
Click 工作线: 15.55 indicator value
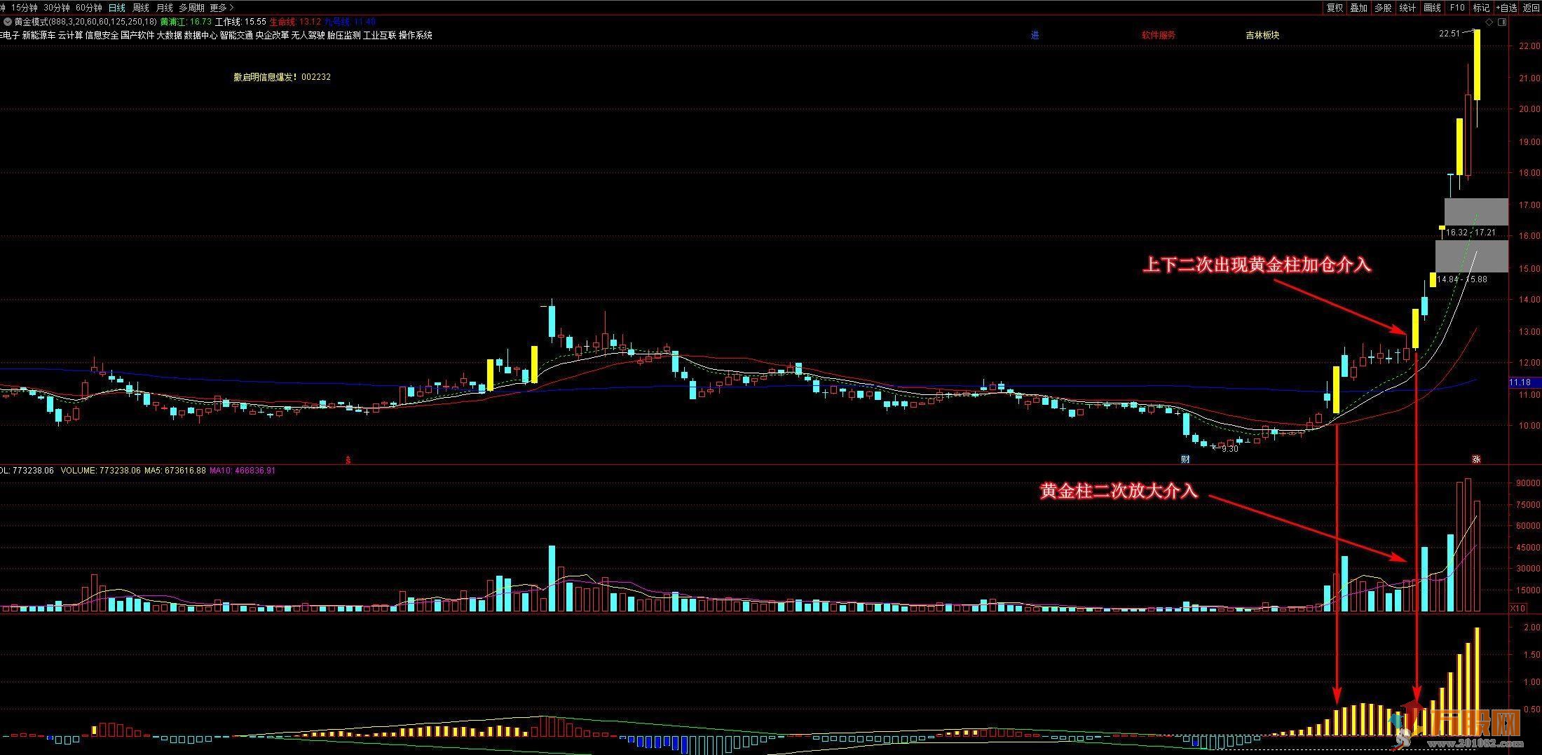coord(240,22)
